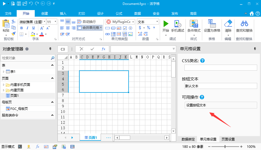Open the fill color dropdown arrow
This screenshot has height=150, width=261.
tap(37, 34)
